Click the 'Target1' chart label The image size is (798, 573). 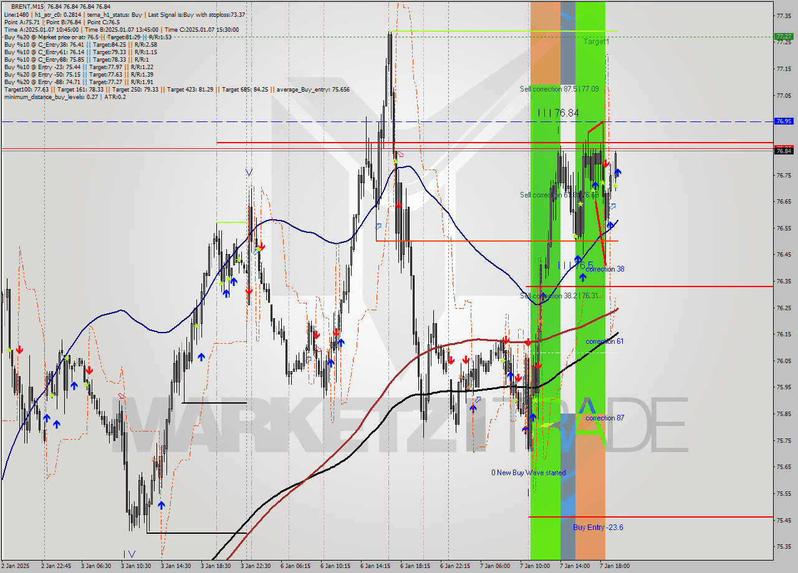click(597, 41)
